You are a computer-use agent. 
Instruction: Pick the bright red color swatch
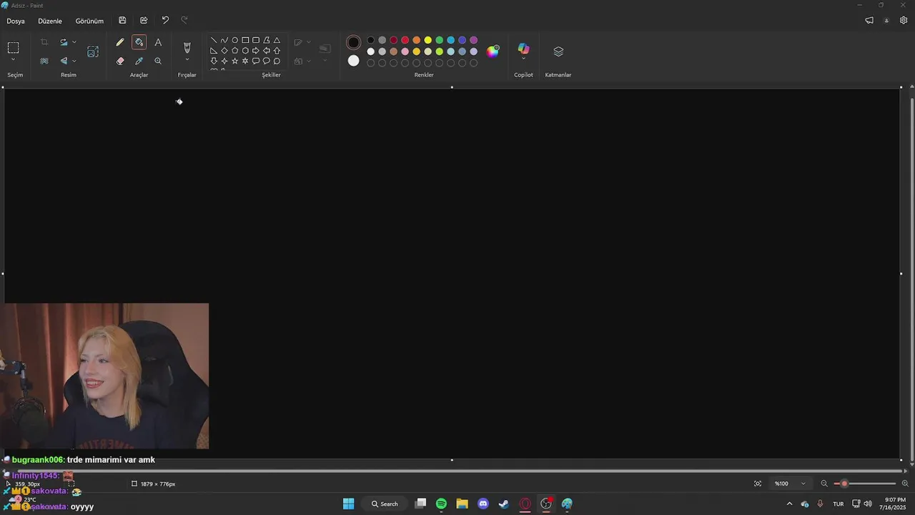(405, 40)
